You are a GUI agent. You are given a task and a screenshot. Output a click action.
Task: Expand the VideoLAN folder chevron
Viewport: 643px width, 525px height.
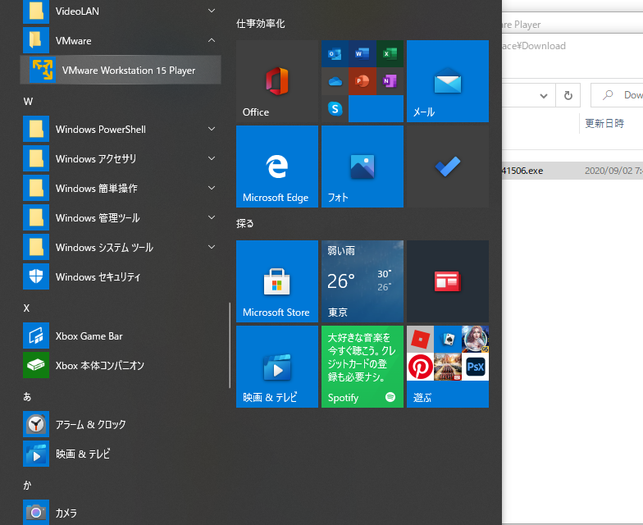212,11
